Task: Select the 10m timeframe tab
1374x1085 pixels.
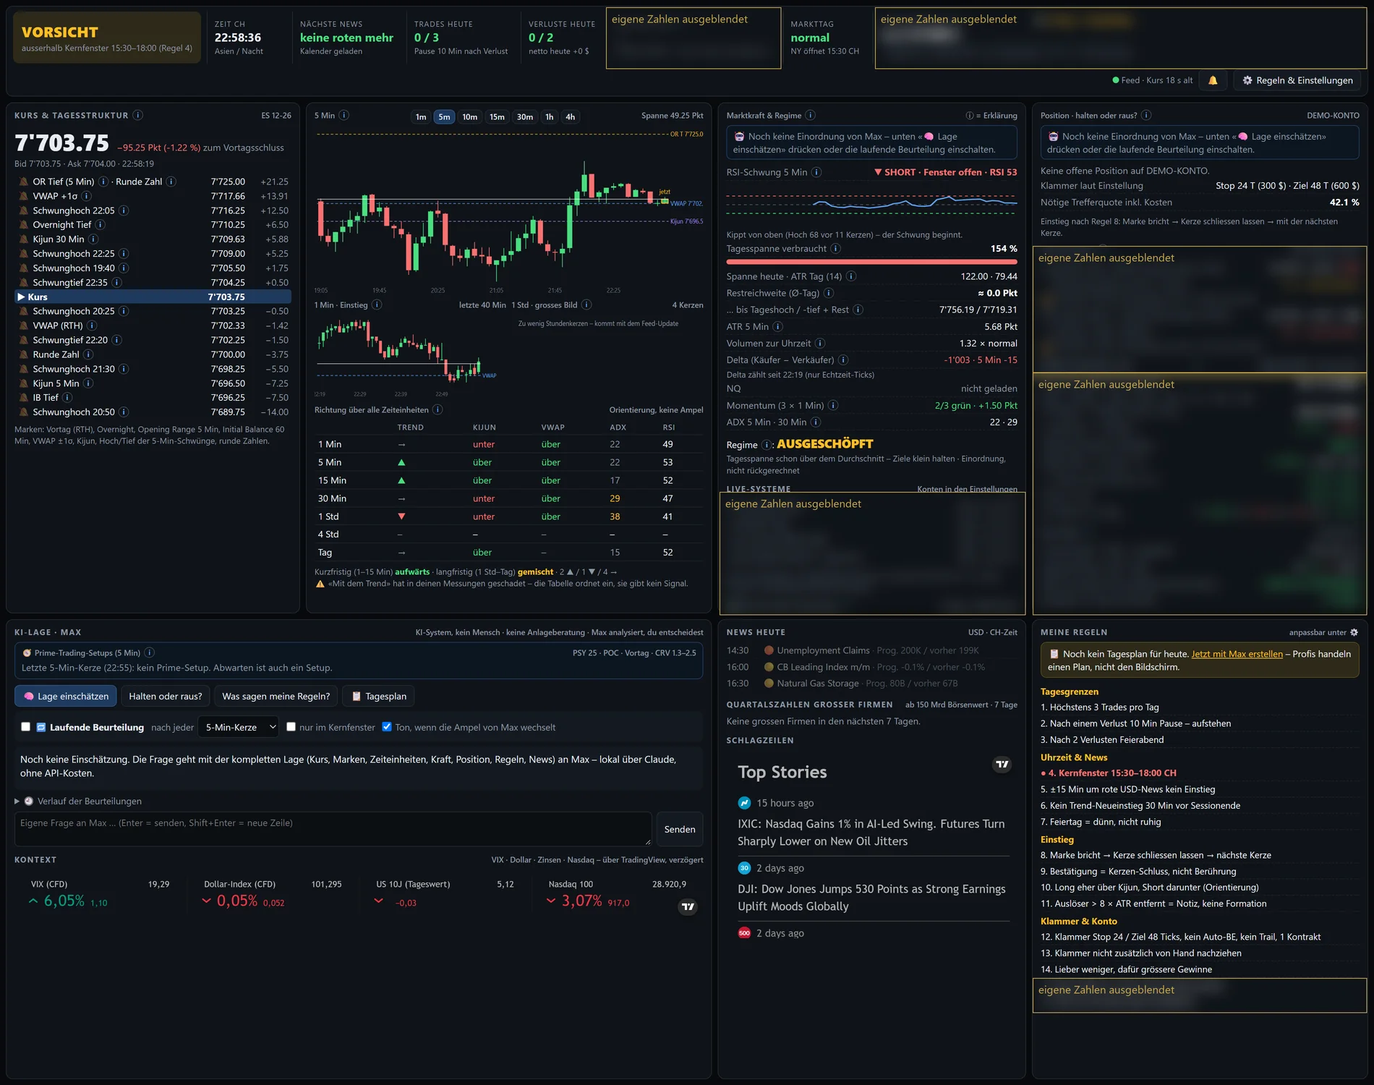Action: click(470, 117)
